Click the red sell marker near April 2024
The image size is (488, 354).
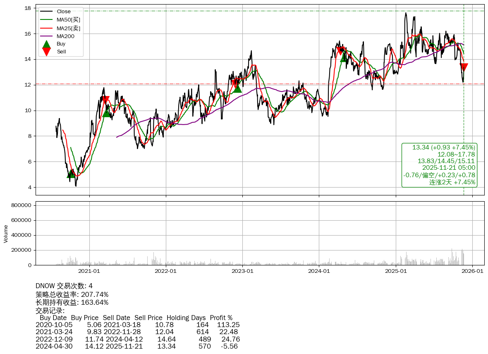point(340,51)
